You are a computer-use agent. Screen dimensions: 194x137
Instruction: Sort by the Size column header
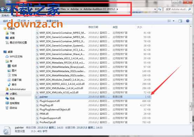(140, 27)
